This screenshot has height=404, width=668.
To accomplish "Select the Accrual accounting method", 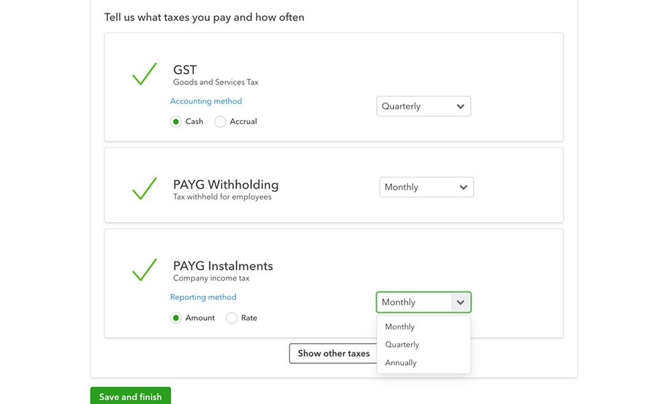I will click(220, 121).
